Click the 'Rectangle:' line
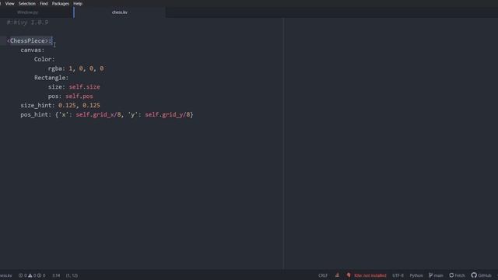498x280 pixels. click(x=51, y=78)
